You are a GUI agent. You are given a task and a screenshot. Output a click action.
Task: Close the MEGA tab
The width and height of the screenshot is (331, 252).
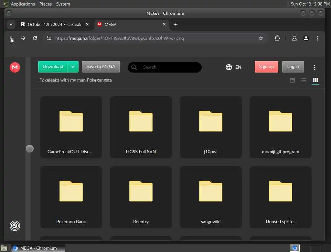(164, 24)
